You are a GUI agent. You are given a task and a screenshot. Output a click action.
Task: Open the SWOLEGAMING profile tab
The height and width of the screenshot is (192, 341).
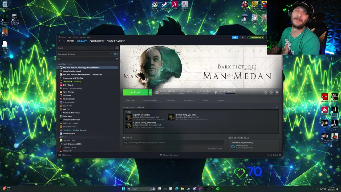(x=116, y=41)
